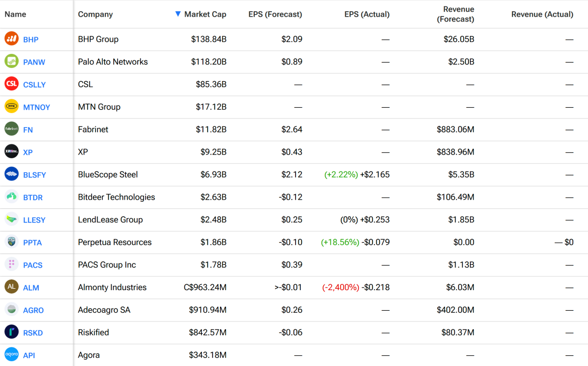
Task: Click the Agora logo icon
Action: [11, 354]
